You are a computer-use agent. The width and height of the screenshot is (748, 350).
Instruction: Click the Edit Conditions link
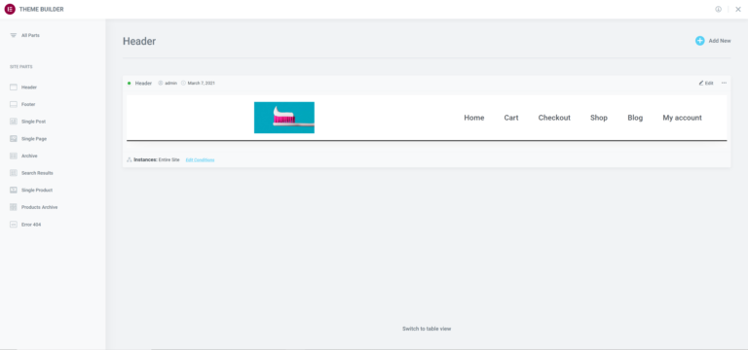pyautogui.click(x=200, y=160)
